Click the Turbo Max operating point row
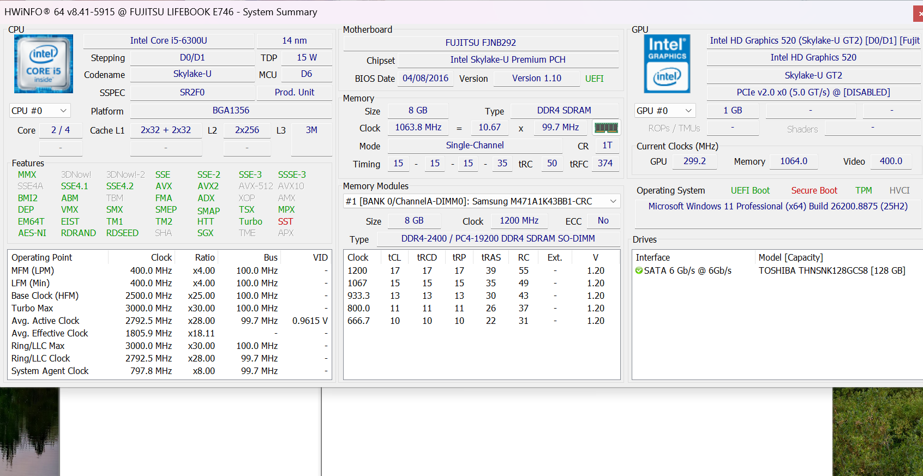 [x=170, y=308]
